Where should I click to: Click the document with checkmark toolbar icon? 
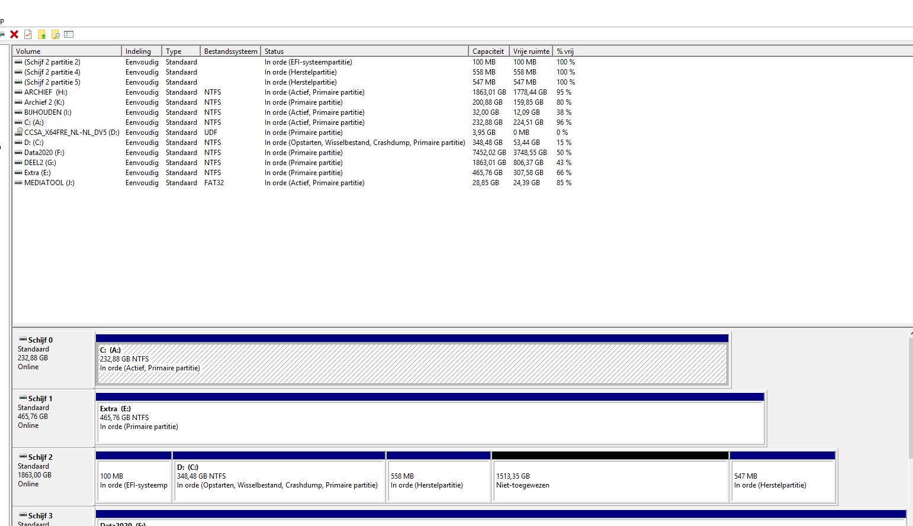pyautogui.click(x=28, y=34)
